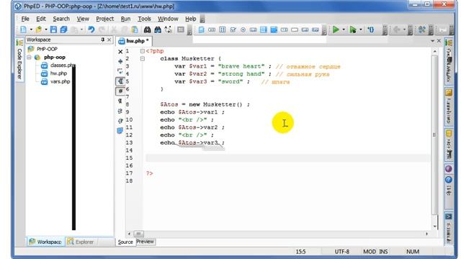Toggle the line numbers # gutter button
Screen dimensions: 461x259
click(x=120, y=91)
